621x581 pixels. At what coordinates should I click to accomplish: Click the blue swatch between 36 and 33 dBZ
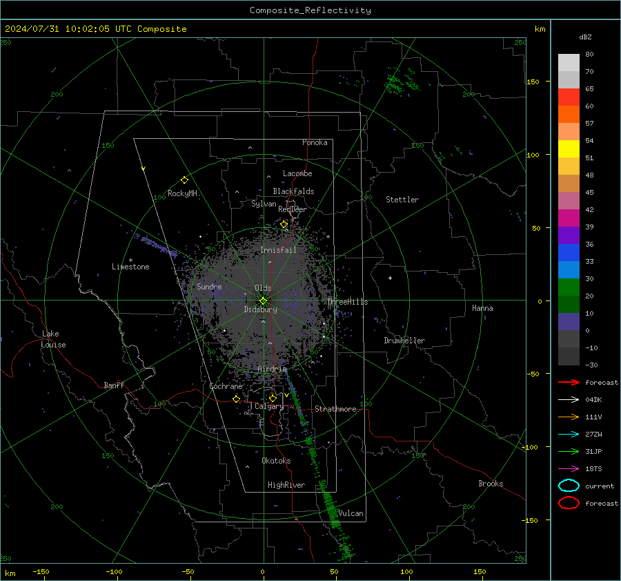[x=569, y=252]
